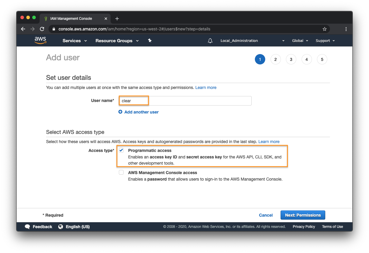Click the Amazon Web Services copyright text
Screen dimensions: 369x253
(x=224, y=227)
